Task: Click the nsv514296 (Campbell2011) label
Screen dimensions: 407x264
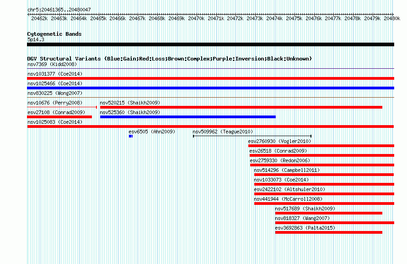Action: (x=287, y=170)
